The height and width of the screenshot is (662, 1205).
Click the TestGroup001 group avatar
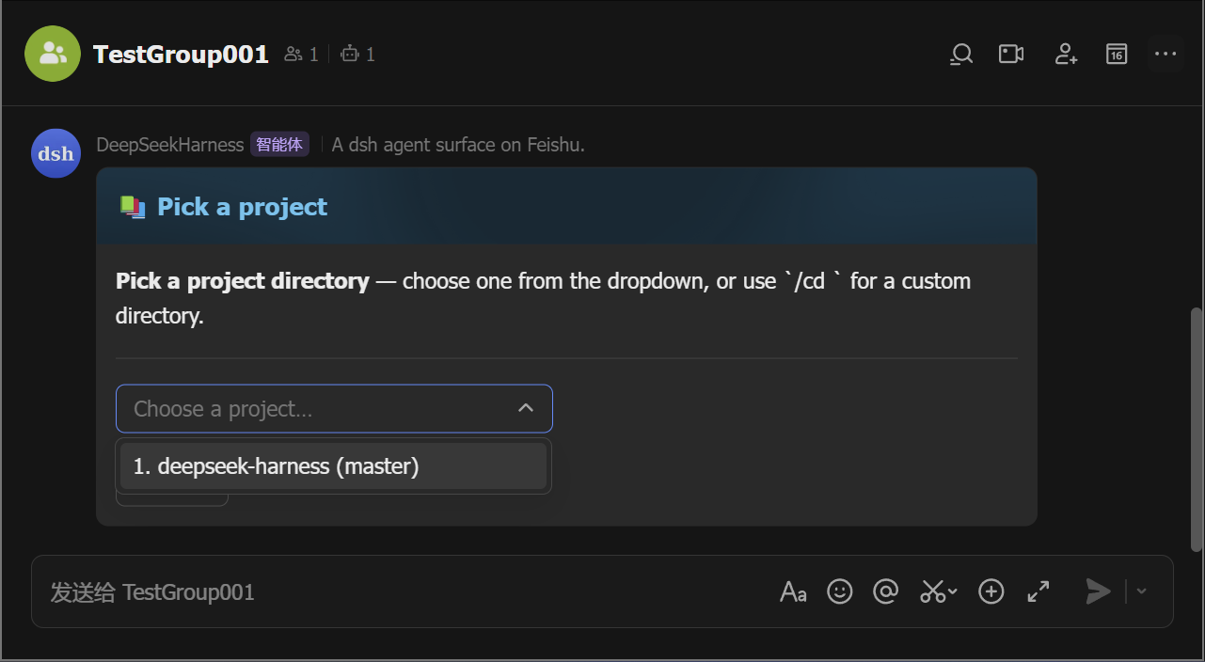pos(53,54)
